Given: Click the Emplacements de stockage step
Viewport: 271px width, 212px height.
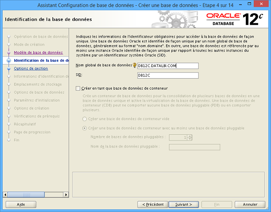Looking at the screenshot, I should pos(38,84).
